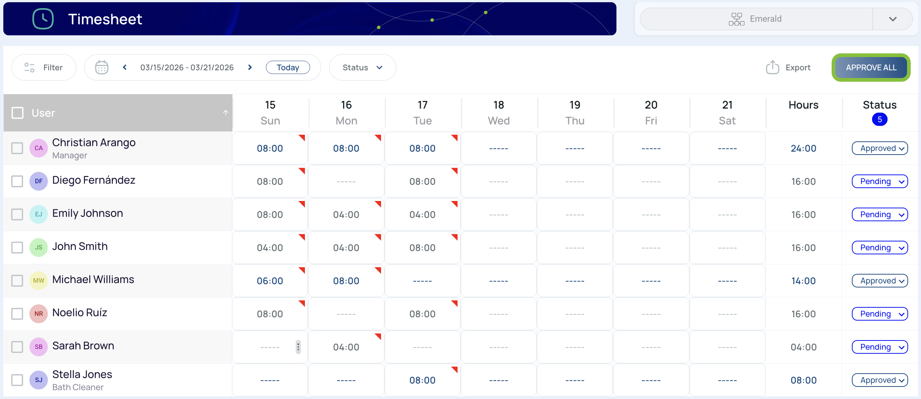Select Stella Jones's row checkbox
Screen dimensions: 921x399
tap(17, 380)
